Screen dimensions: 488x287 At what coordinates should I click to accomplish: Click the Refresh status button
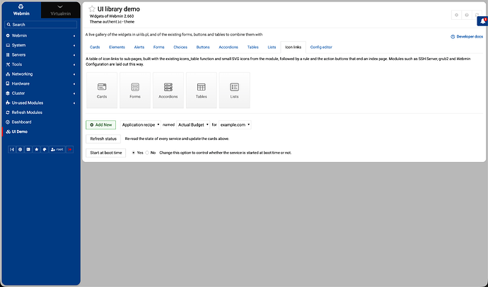tap(103, 139)
